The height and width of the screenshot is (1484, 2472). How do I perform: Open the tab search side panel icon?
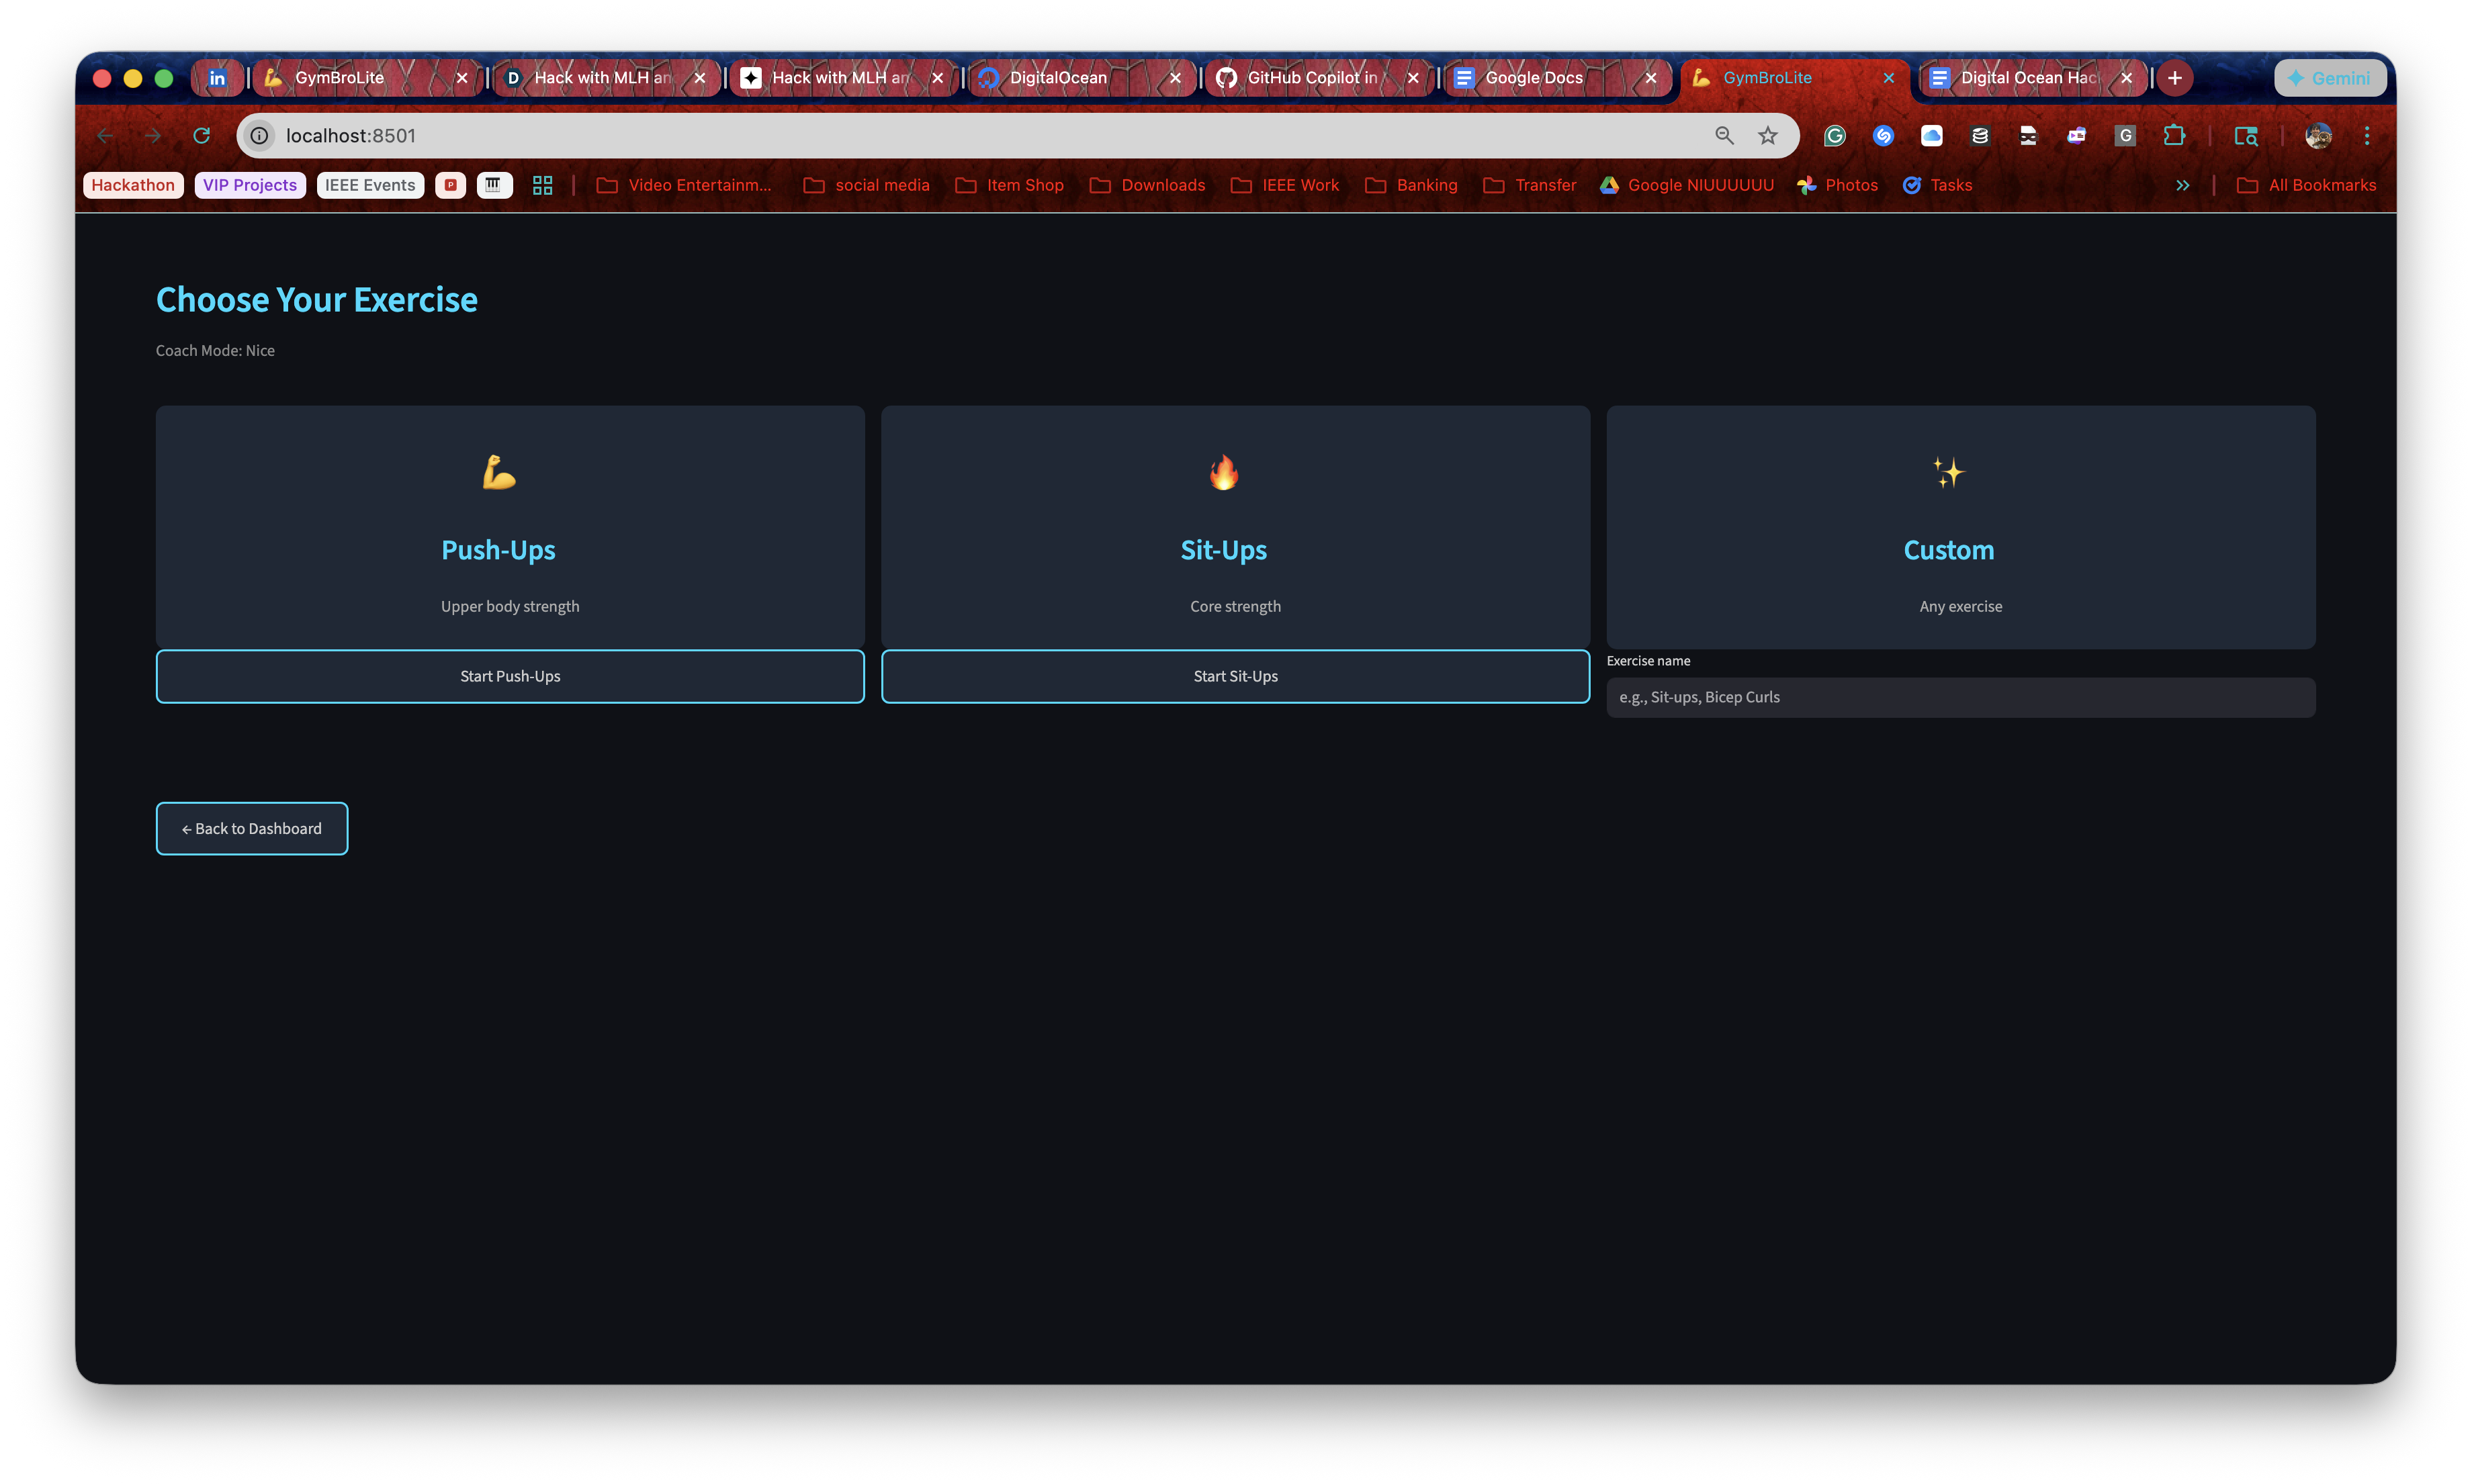coord(2246,136)
